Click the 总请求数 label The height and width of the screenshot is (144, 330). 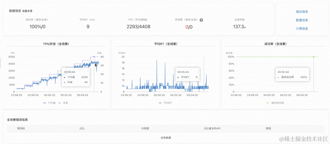coord(240,20)
